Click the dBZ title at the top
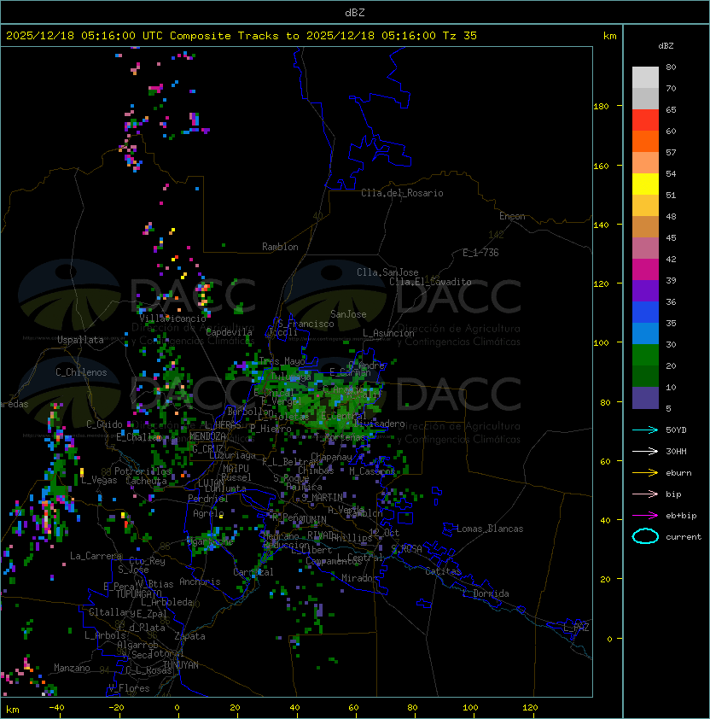Viewport: 710px width, 719px height. click(355, 13)
